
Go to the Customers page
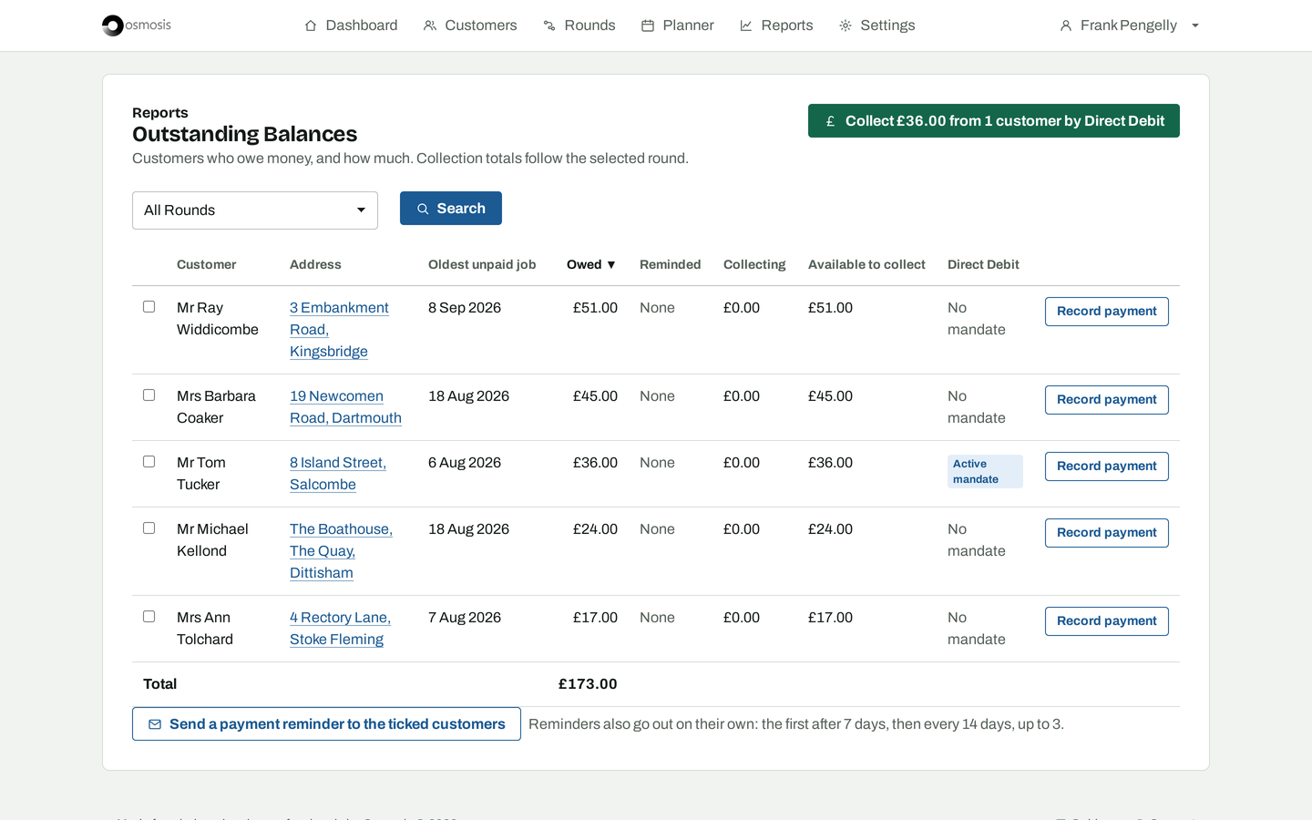click(470, 26)
